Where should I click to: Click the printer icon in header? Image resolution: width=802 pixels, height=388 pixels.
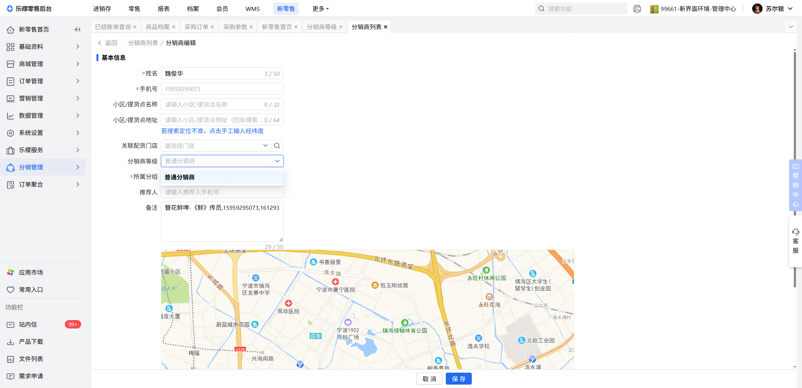click(x=637, y=9)
